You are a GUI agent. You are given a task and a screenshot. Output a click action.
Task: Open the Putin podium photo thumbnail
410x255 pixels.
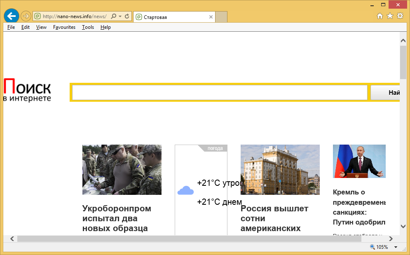(x=359, y=161)
